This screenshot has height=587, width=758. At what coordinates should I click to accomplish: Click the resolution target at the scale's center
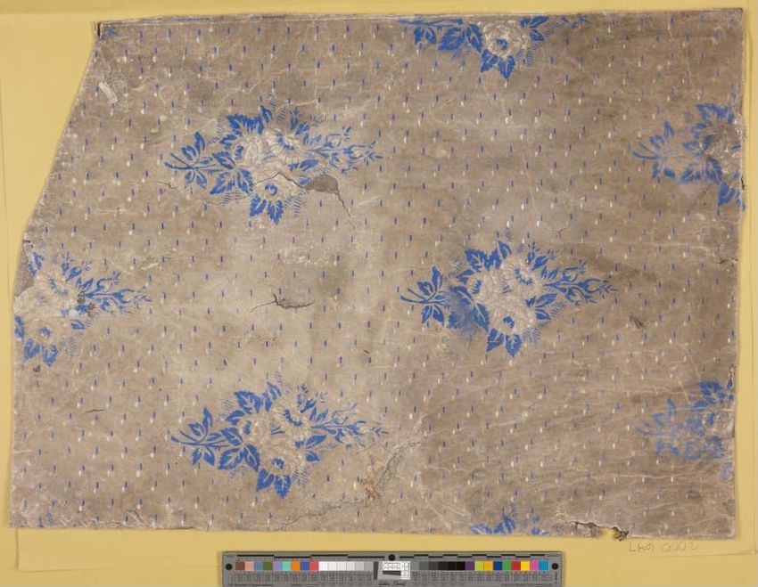pyautogui.click(x=392, y=568)
